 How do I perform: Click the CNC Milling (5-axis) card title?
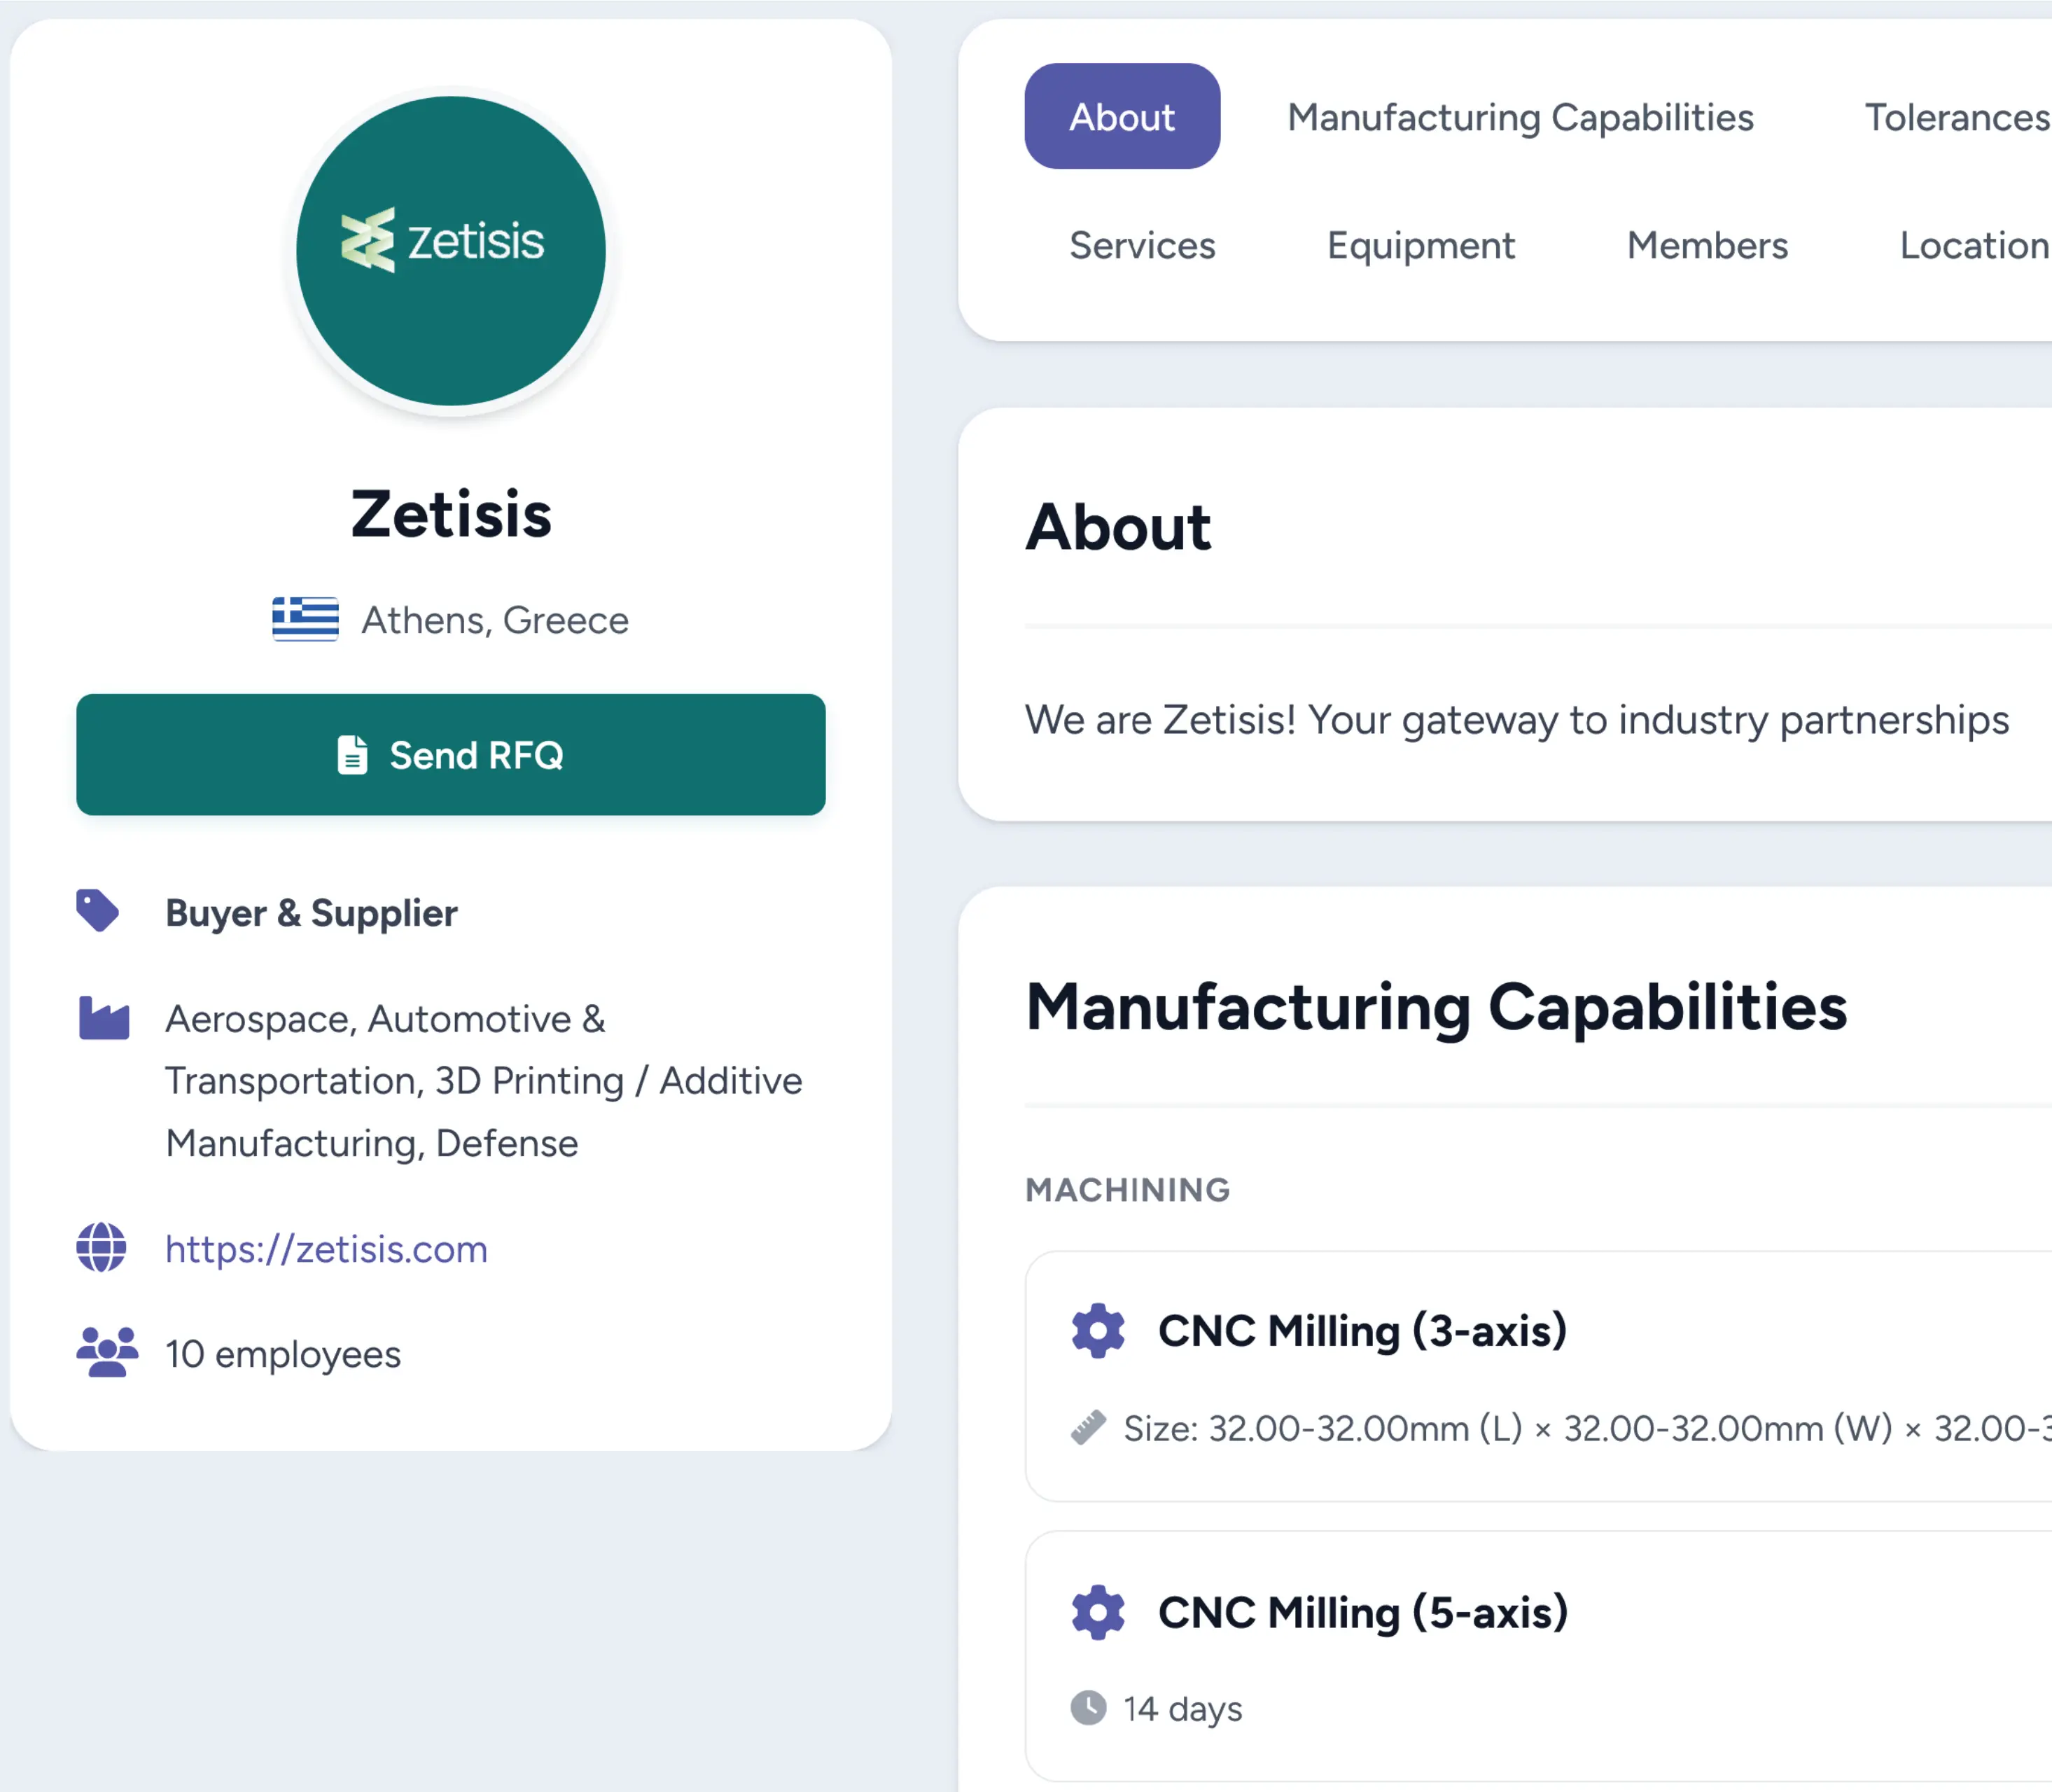pos(1362,1613)
